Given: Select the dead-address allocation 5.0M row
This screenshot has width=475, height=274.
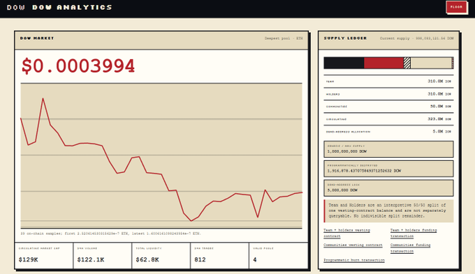Looking at the screenshot, I should tap(388, 132).
